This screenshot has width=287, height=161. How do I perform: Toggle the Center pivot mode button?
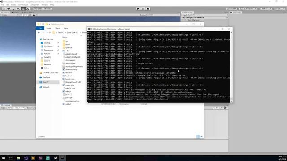click(x=38, y=9)
